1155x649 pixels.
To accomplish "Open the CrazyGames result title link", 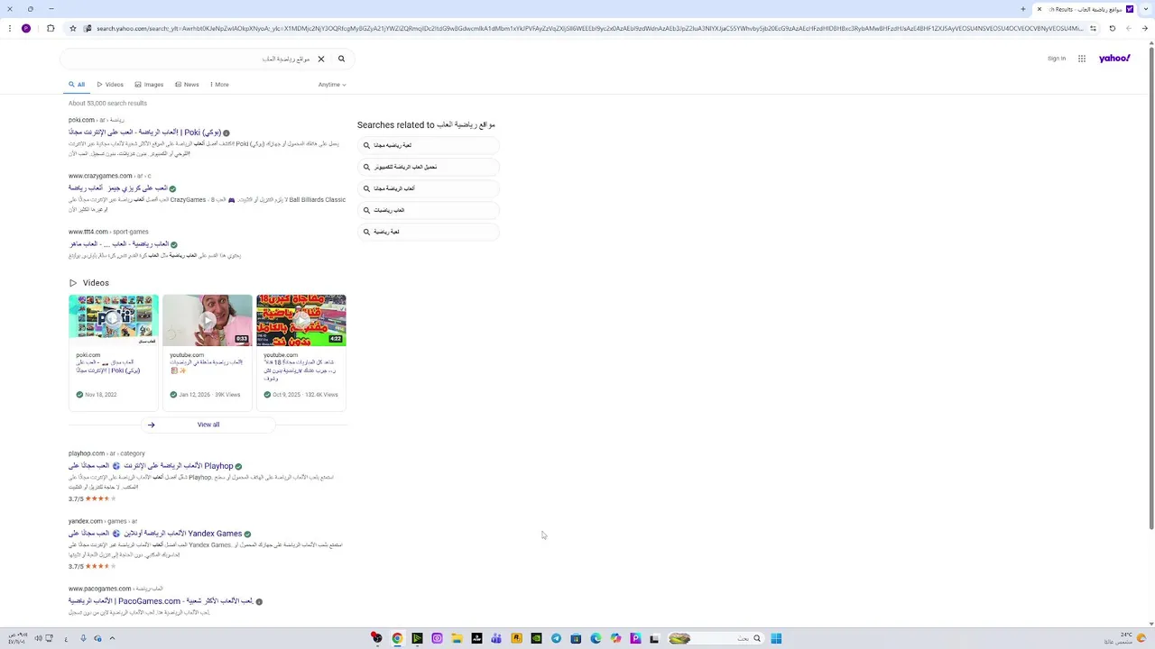I will (x=117, y=188).
